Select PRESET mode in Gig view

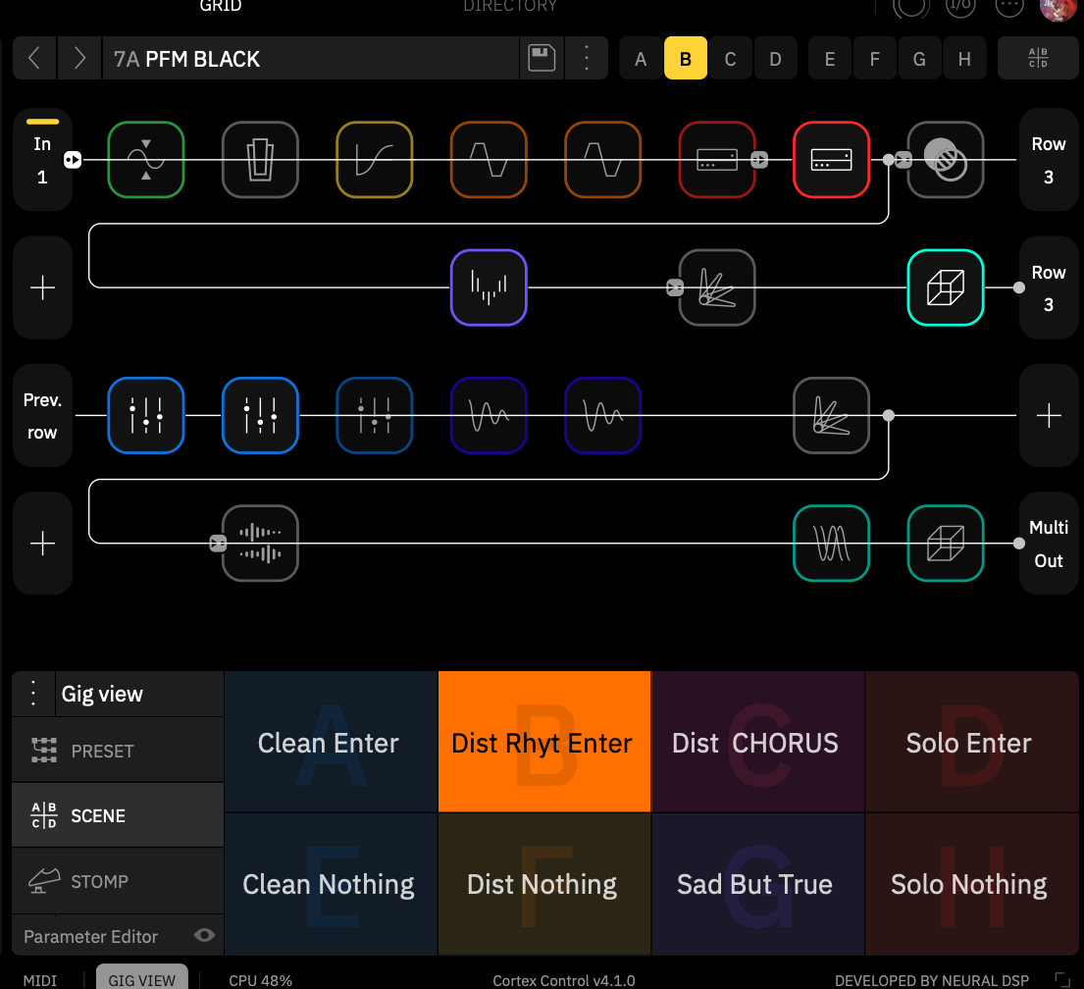pyautogui.click(x=119, y=751)
